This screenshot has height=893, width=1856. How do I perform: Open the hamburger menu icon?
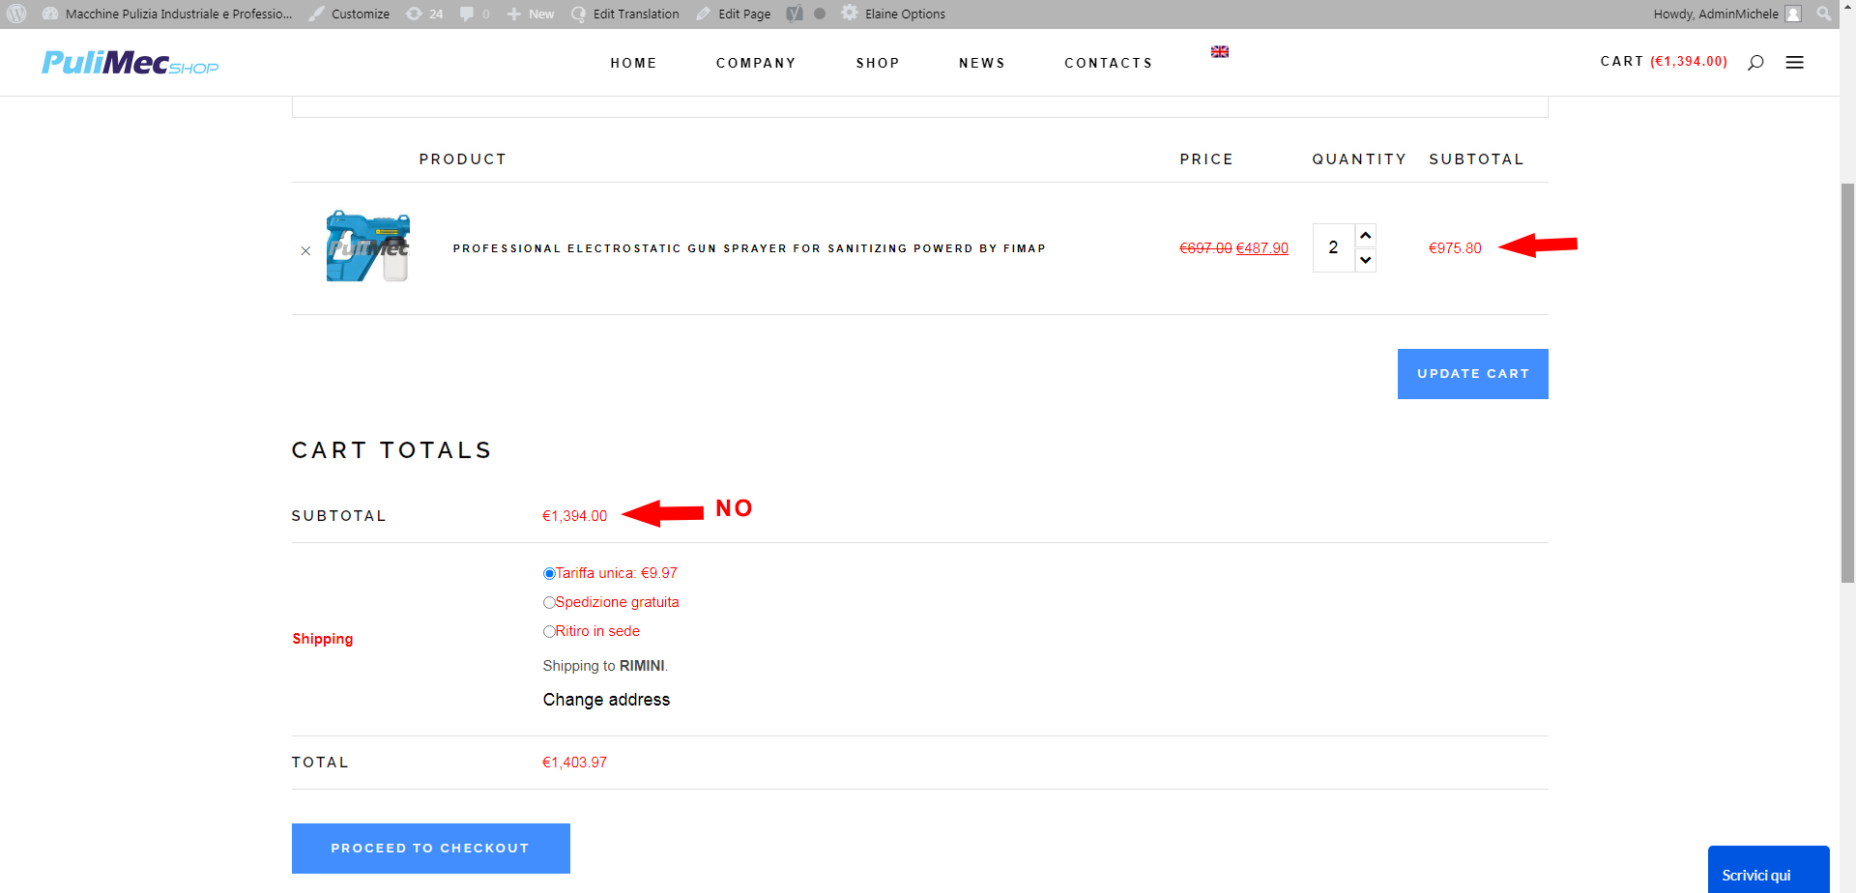[1794, 63]
